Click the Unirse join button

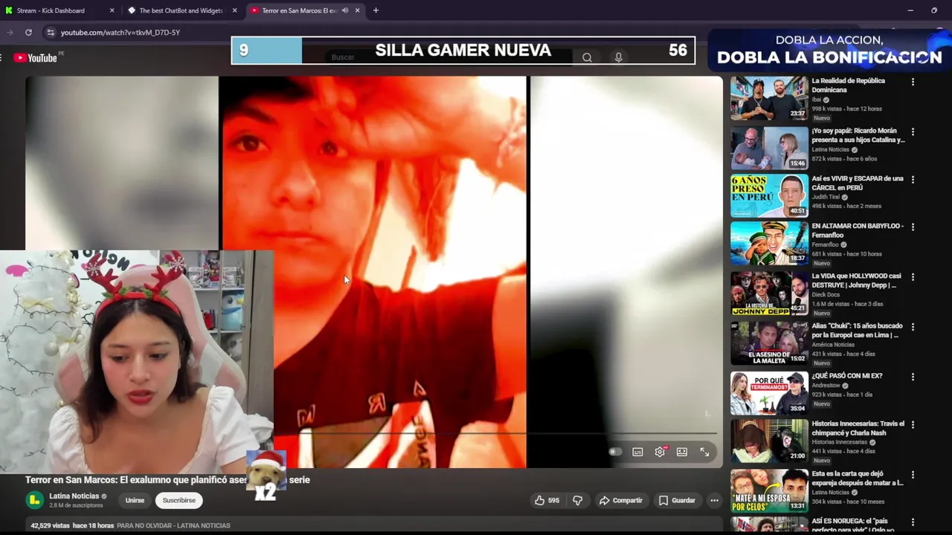click(x=135, y=500)
